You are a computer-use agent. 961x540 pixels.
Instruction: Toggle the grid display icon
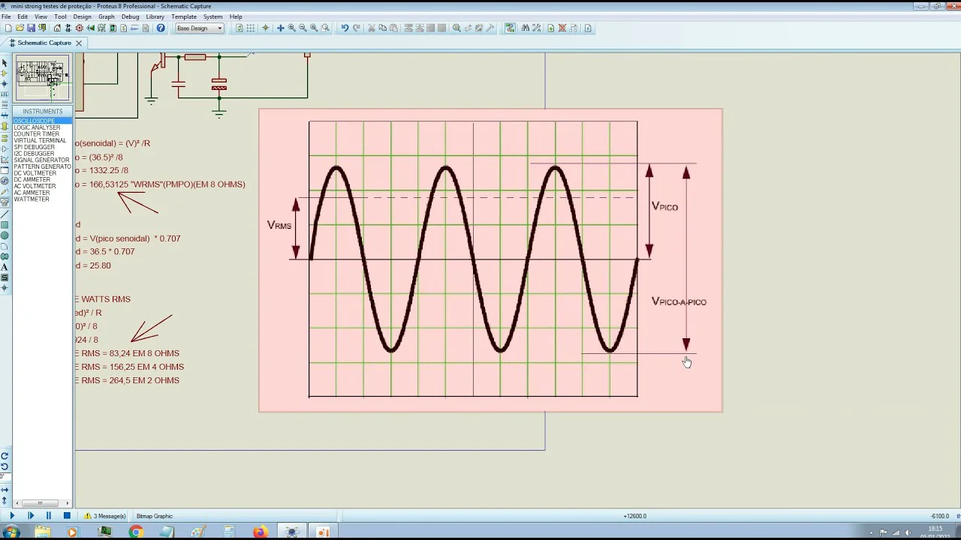point(251,28)
